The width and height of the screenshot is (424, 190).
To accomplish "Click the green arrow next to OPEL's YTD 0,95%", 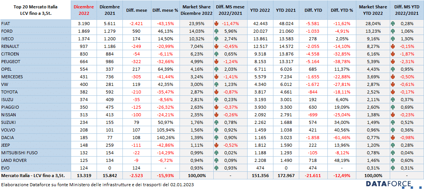I will [x=393, y=69].
